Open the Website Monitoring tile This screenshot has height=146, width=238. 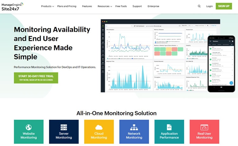(29, 132)
